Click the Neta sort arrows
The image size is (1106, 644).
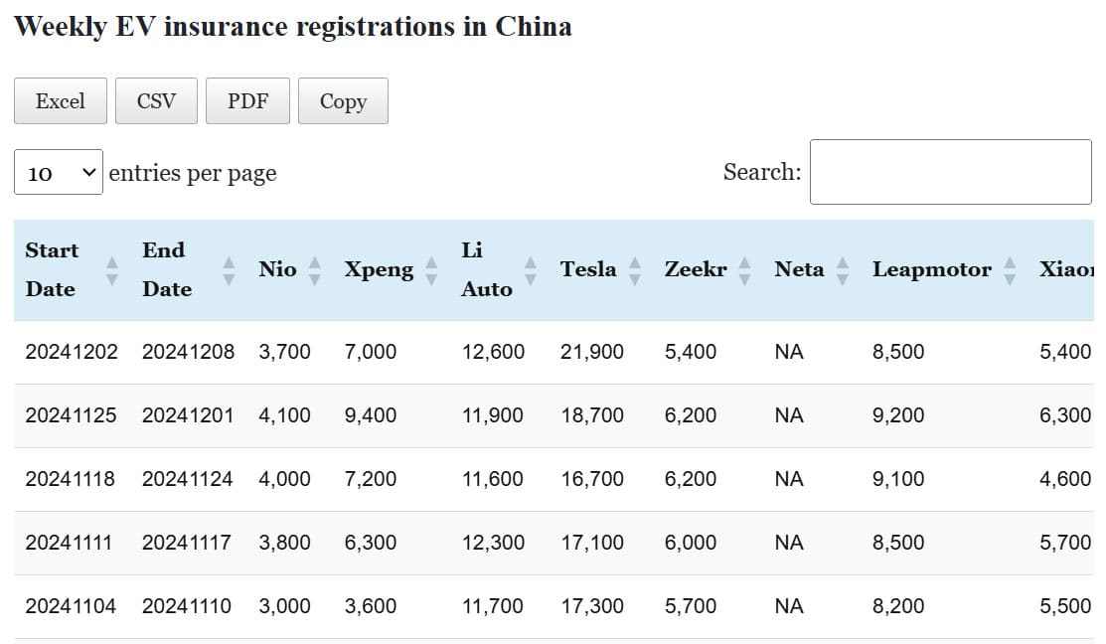click(x=843, y=270)
